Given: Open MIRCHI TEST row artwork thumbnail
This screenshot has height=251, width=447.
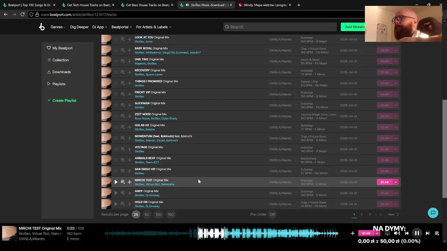Looking at the screenshot, I should click(x=106, y=182).
